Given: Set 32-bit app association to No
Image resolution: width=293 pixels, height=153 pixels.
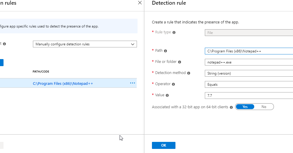Looking at the screenshot, I should click(264, 107).
